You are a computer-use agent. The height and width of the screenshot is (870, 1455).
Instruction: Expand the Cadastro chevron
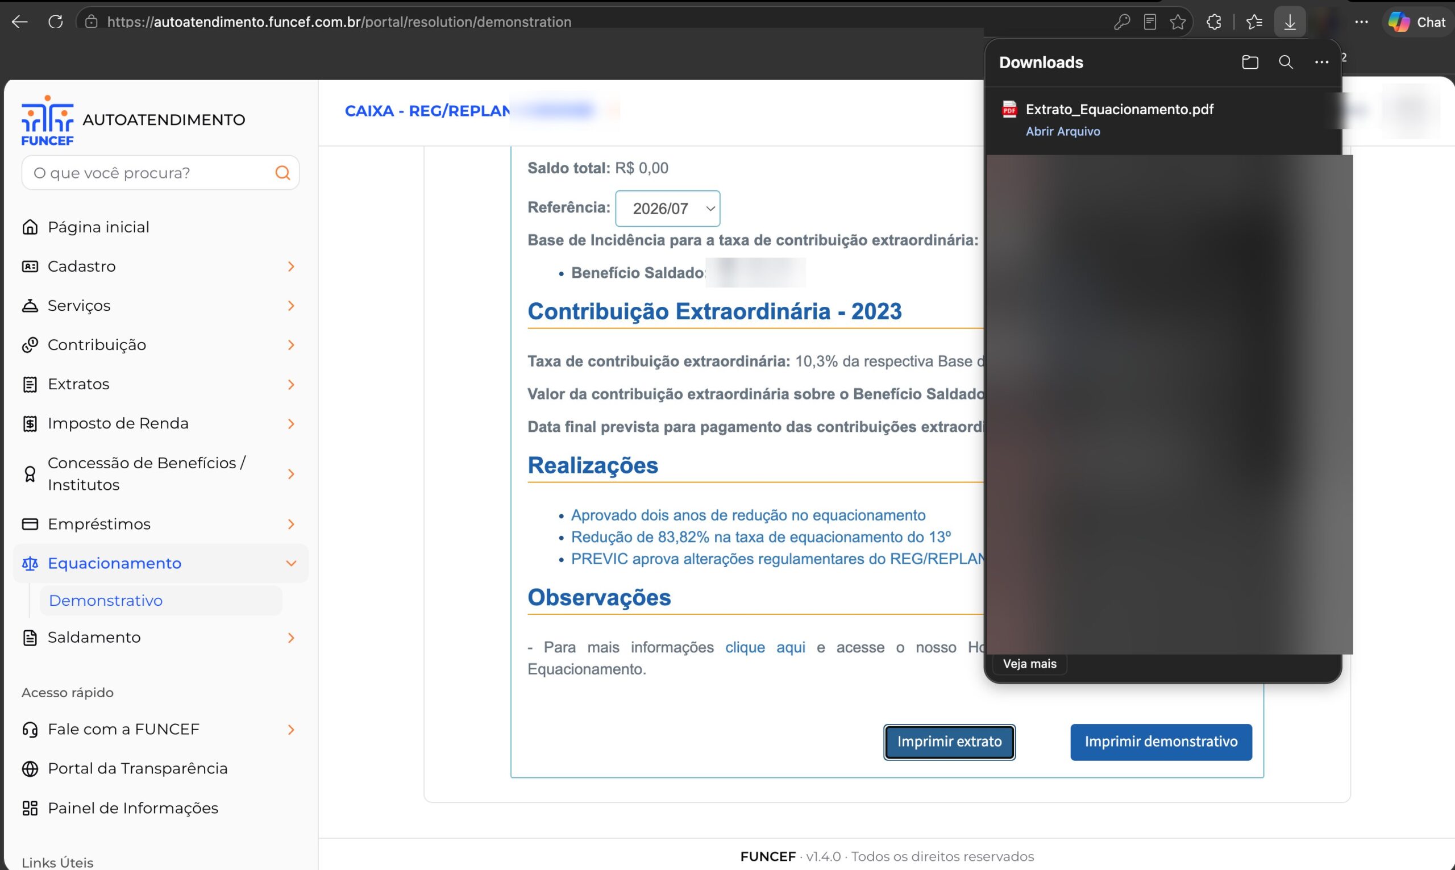[x=292, y=266]
